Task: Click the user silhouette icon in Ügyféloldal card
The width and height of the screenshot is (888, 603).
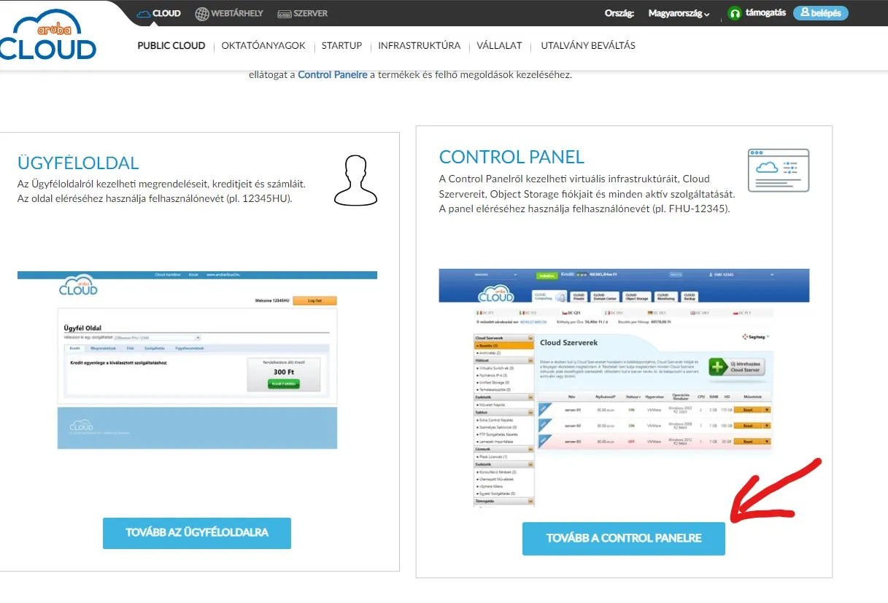Action: click(355, 179)
